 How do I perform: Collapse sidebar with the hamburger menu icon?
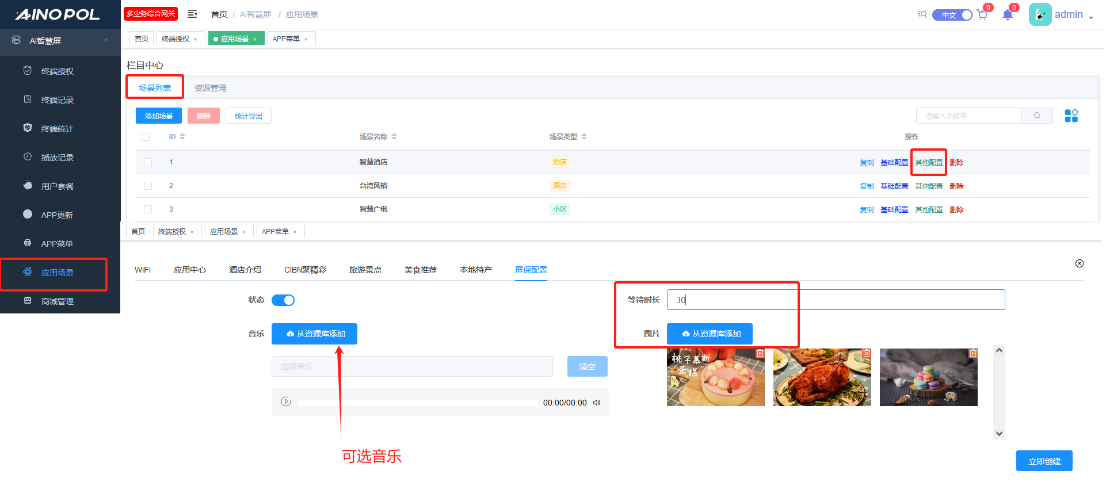pos(192,14)
